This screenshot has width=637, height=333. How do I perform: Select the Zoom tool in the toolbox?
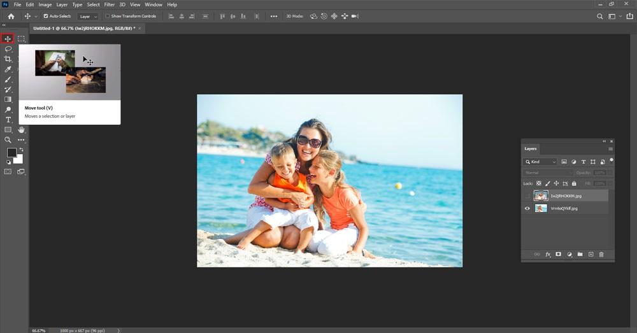tap(8, 139)
